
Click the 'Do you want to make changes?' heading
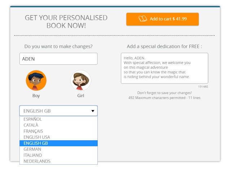[58, 46]
